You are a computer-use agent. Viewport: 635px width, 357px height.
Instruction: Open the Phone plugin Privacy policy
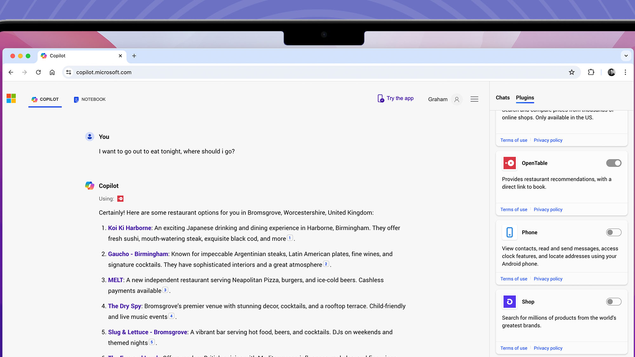pos(548,279)
